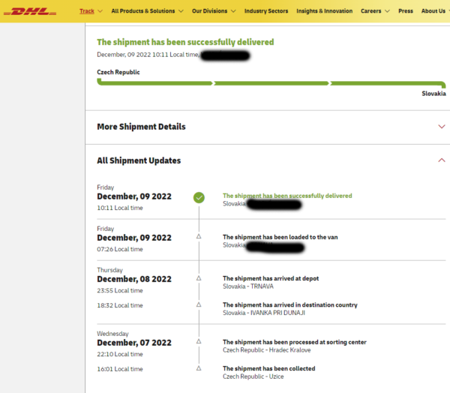Click the shipment collected triangle marker
This screenshot has width=450, height=393.
(199, 368)
